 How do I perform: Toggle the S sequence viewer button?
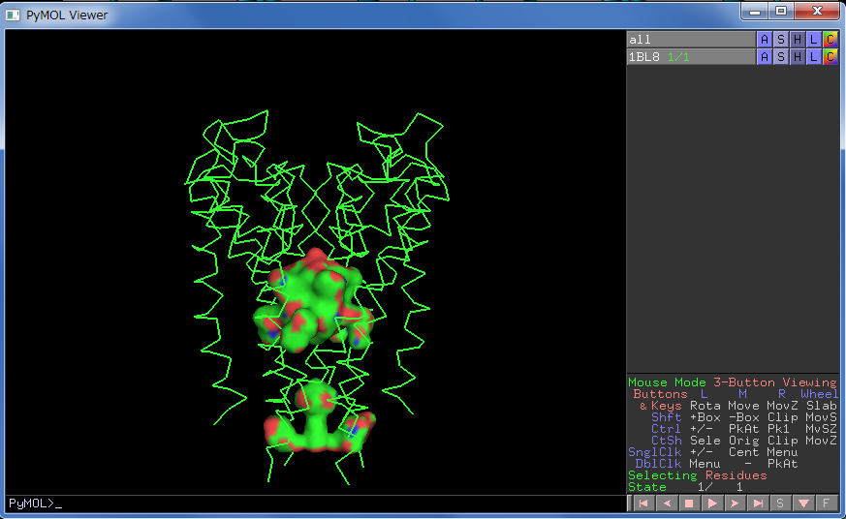(780, 504)
